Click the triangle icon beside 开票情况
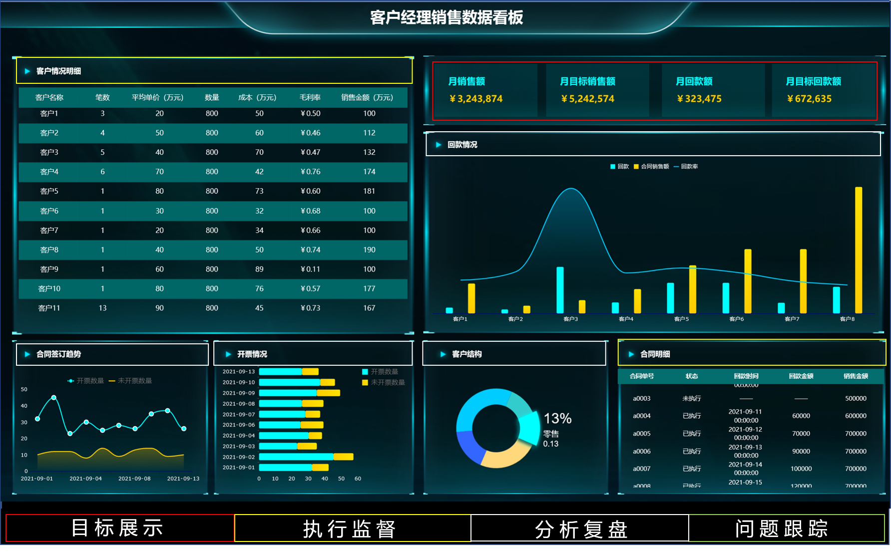This screenshot has height=552, width=891. (228, 354)
